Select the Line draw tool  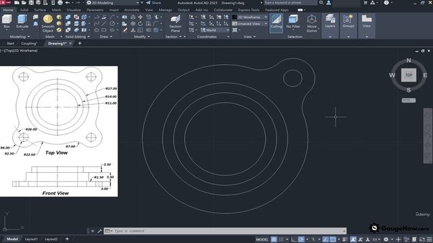coord(104,24)
